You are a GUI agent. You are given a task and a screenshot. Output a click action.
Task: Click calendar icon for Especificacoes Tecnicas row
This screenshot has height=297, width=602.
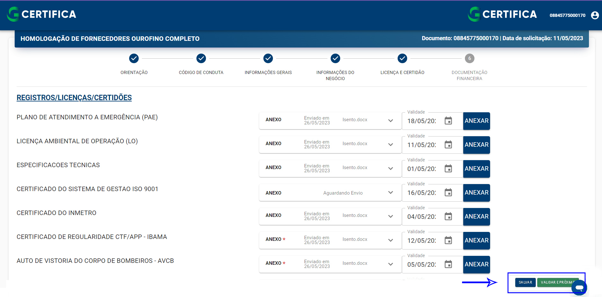(x=448, y=169)
